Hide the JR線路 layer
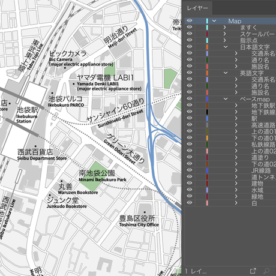 [x=190, y=170]
